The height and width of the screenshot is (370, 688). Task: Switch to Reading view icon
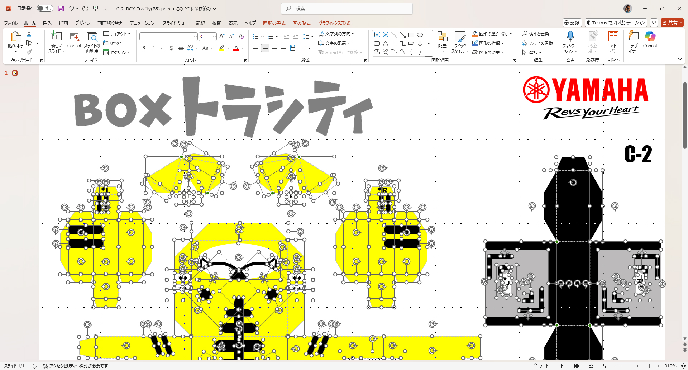[x=591, y=366]
